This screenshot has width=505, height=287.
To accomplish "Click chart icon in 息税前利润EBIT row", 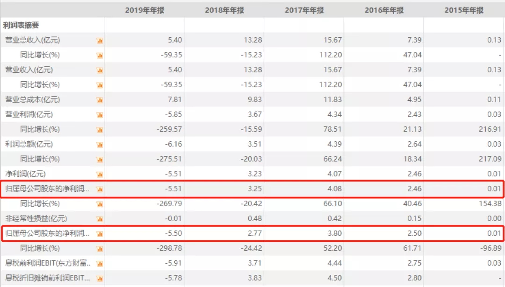I will [x=99, y=264].
